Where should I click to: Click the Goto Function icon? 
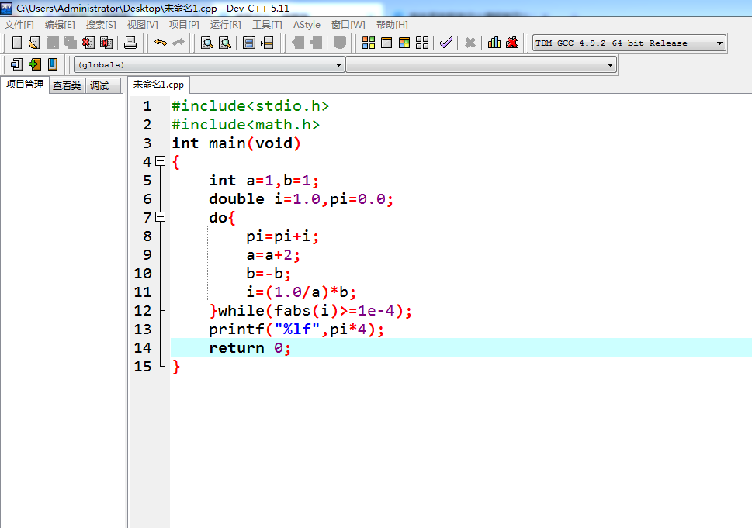[x=249, y=43]
